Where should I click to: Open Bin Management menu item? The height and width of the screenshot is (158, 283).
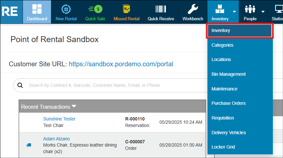(228, 74)
